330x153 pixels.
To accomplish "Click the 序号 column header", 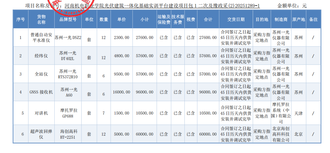I will pos(20,19).
